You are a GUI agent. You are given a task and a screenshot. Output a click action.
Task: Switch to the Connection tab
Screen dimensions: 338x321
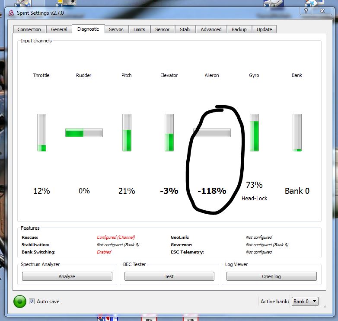(x=29, y=29)
